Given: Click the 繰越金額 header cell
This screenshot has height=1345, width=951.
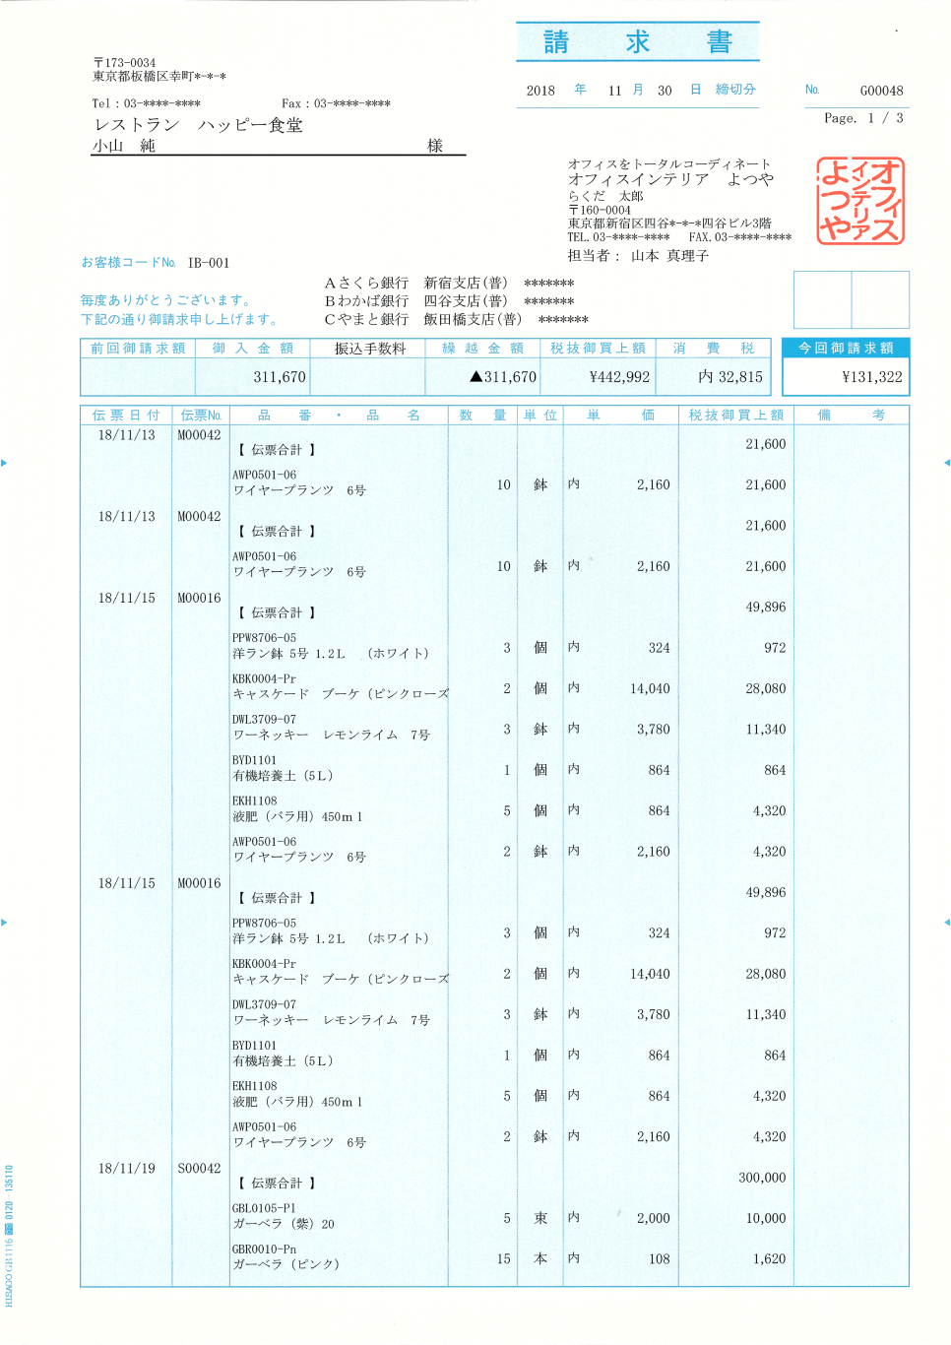Looking at the screenshot, I should click(x=483, y=349).
